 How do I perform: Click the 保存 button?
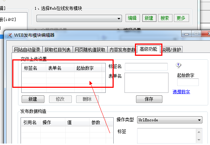pos(149,99)
